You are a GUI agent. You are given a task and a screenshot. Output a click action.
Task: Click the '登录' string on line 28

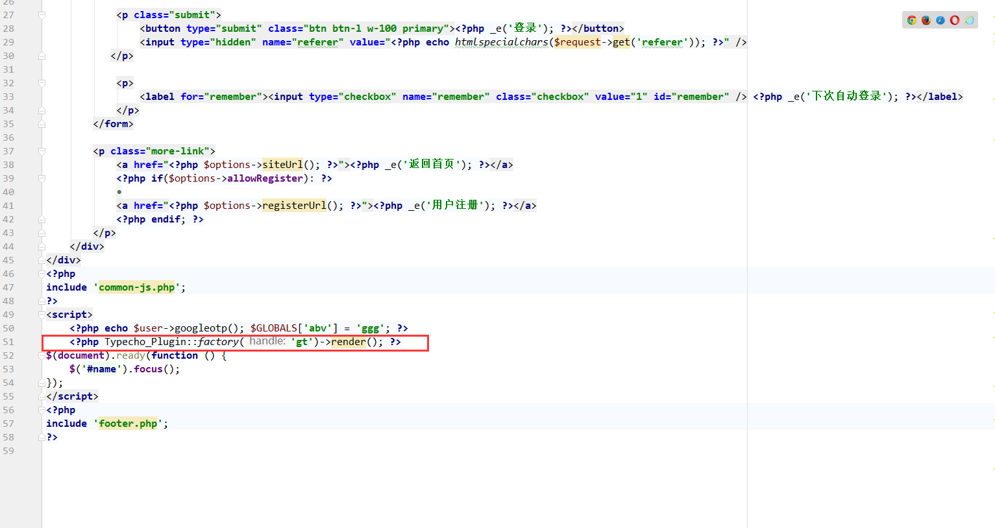click(x=525, y=28)
